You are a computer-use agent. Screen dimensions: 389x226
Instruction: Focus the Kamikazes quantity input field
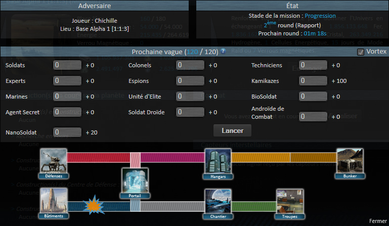tap(313, 81)
